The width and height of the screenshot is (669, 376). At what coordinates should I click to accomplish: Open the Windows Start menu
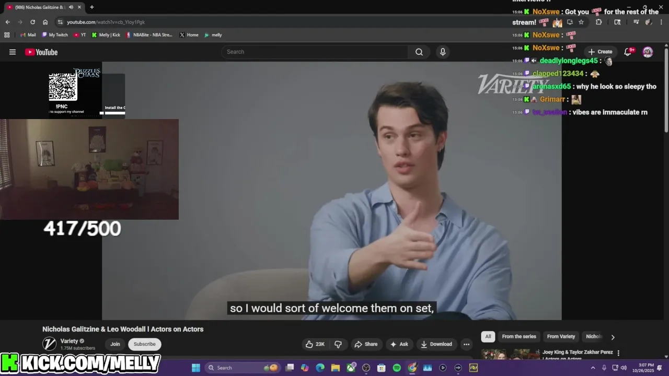click(196, 368)
